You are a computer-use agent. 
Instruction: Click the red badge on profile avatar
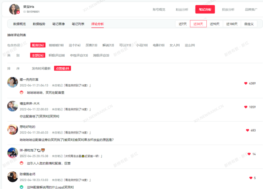[x=18, y=12]
